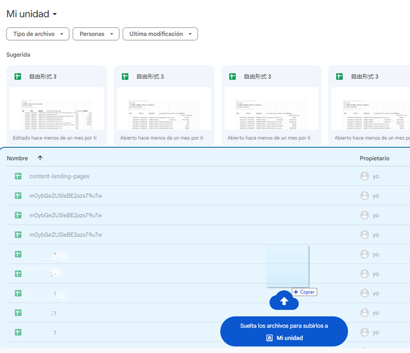Click title 自由形式 3 on the 'Editado' card
The image size is (410, 353).
point(43,77)
